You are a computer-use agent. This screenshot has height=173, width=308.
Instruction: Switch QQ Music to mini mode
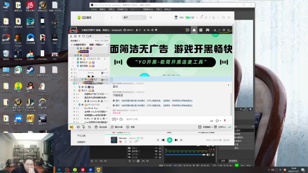[x=214, y=17]
